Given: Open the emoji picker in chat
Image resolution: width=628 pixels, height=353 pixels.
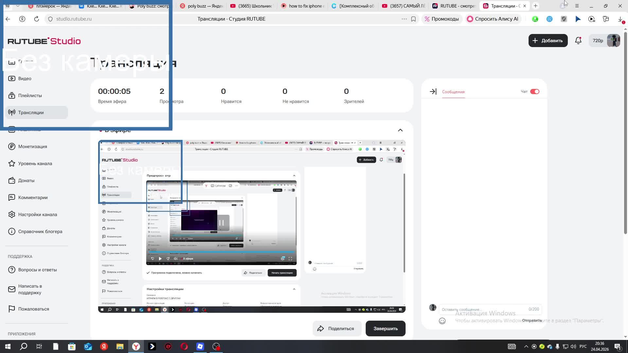Looking at the screenshot, I should [442, 321].
